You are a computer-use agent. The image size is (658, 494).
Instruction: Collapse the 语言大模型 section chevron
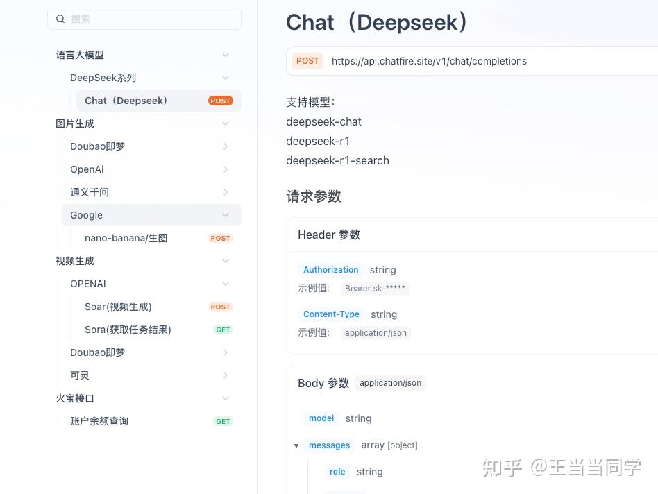click(226, 55)
